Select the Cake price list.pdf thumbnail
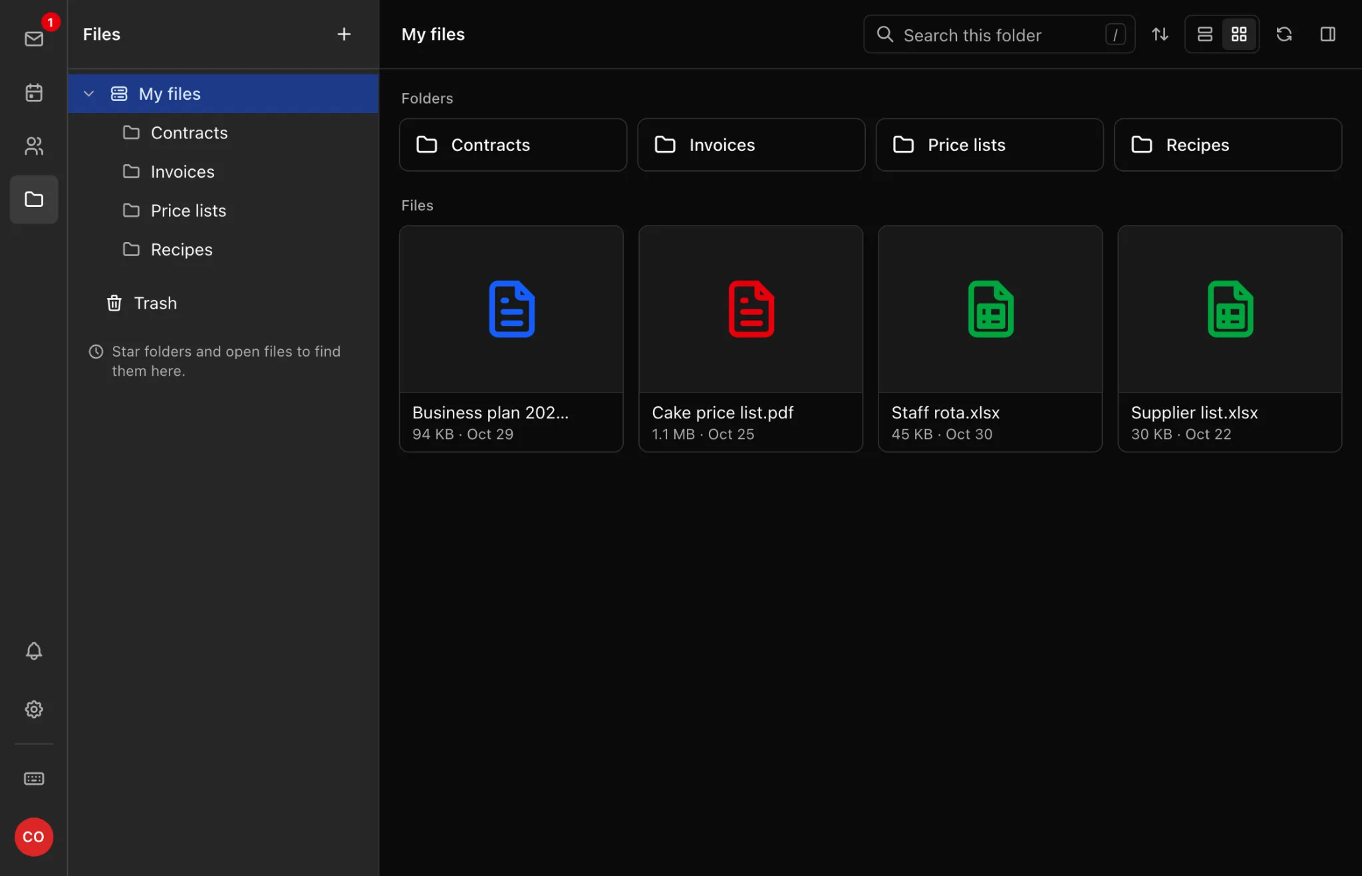This screenshot has width=1362, height=876. click(751, 309)
